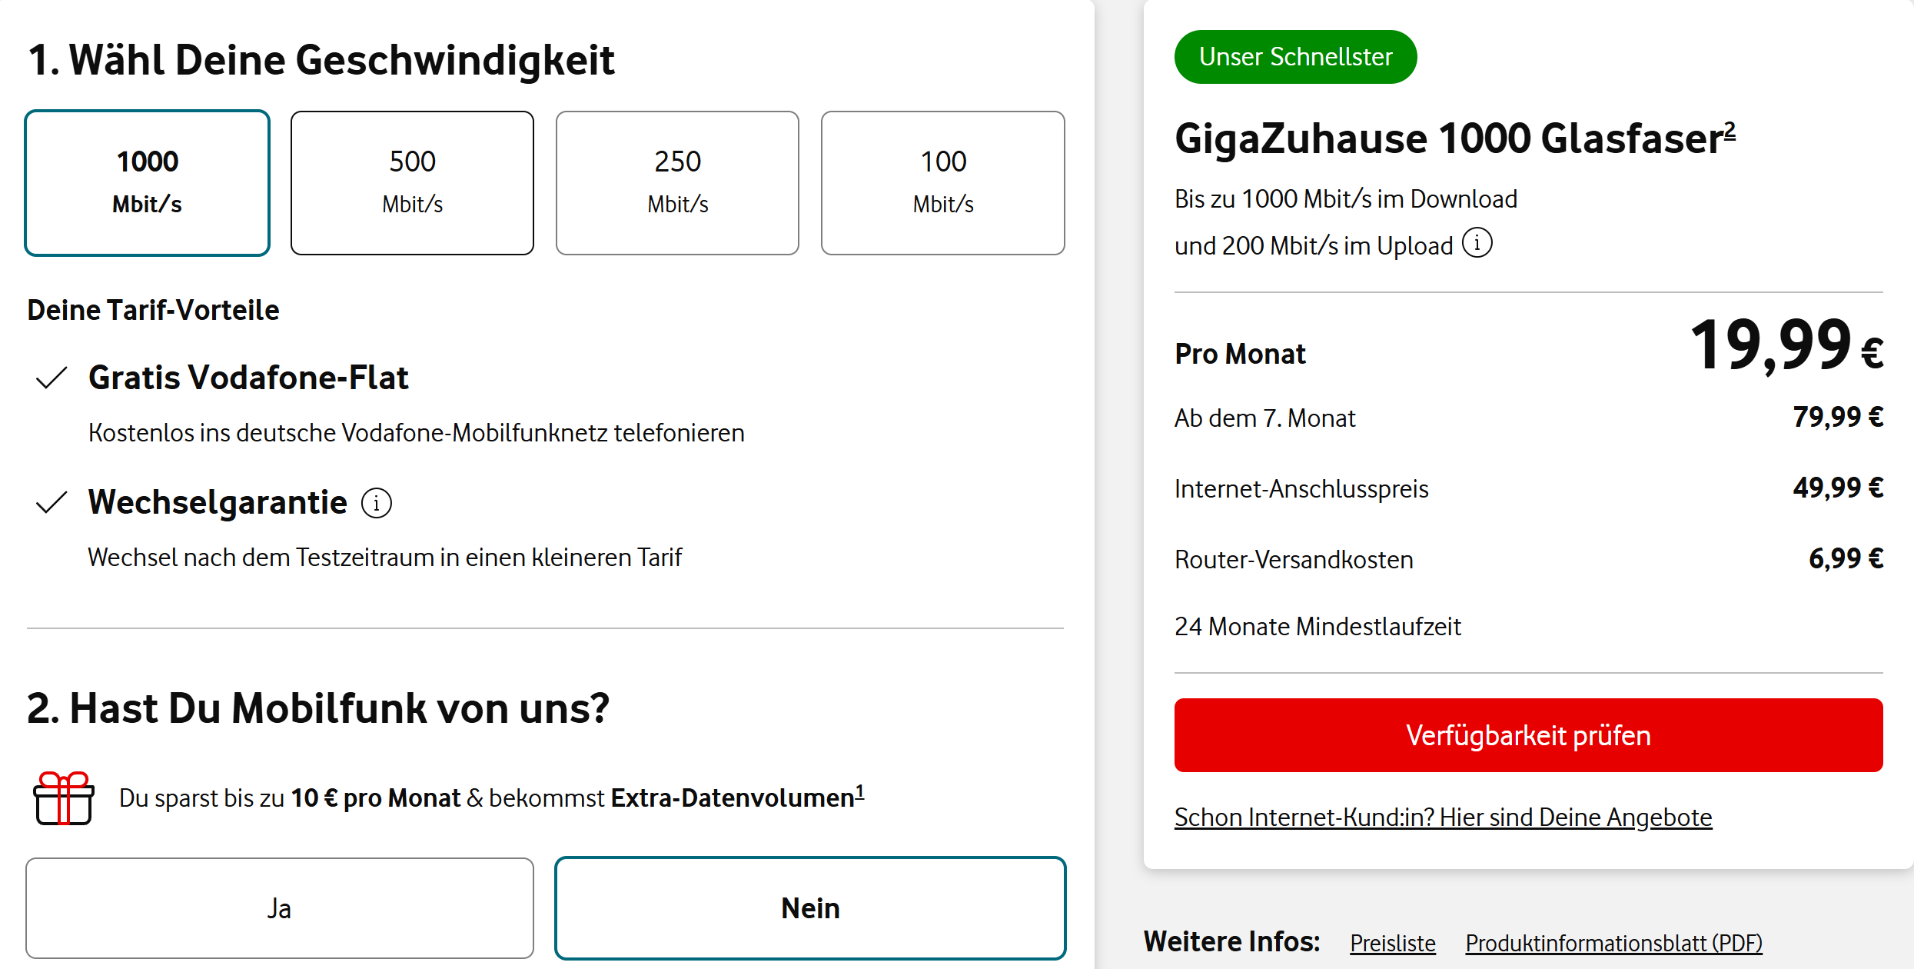Click checkmark icon beside Gratis Vodafone-Flat

[x=52, y=378]
